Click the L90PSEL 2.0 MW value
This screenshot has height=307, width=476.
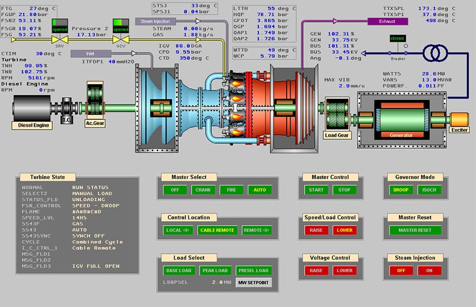click(221, 282)
